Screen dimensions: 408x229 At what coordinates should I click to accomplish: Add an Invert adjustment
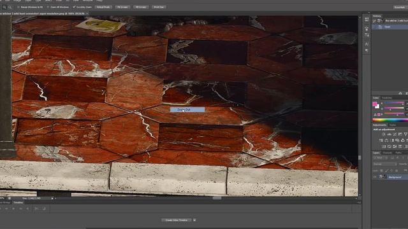(x=384, y=146)
